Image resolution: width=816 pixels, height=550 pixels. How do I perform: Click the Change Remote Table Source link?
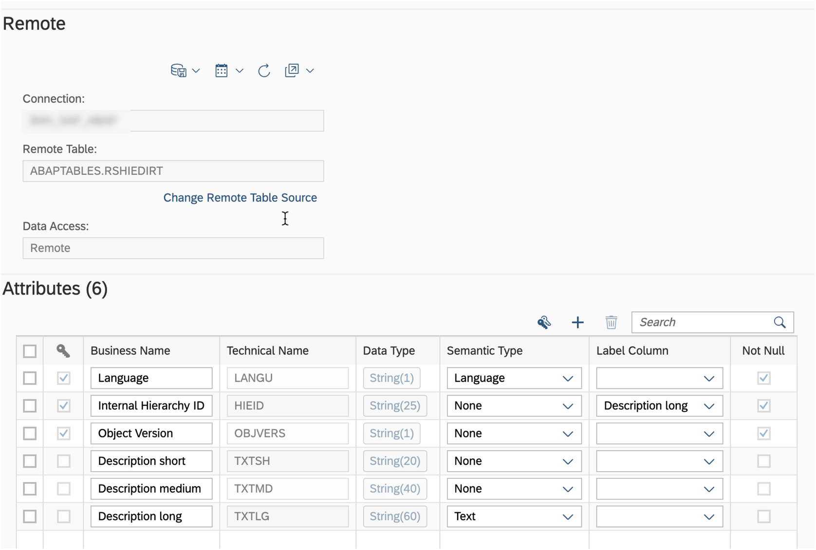click(x=240, y=198)
